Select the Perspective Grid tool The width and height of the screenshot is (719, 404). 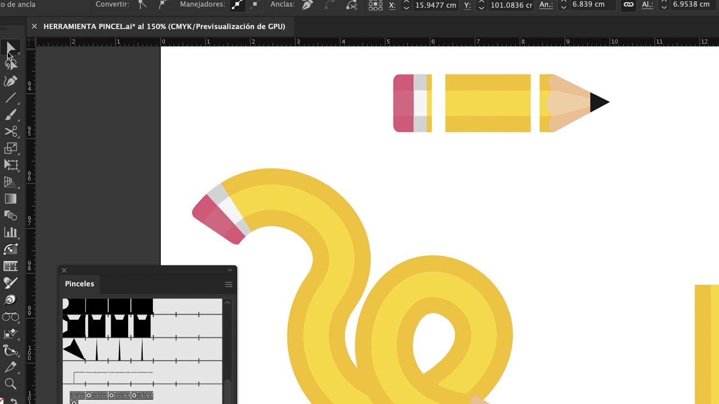[x=10, y=182]
